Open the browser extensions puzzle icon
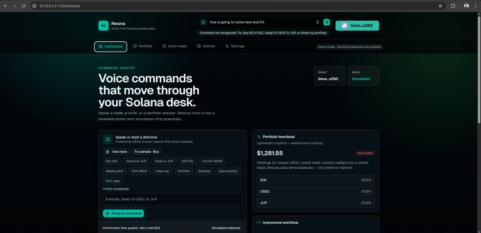Viewport: 481px width, 233px height. (x=453, y=6)
